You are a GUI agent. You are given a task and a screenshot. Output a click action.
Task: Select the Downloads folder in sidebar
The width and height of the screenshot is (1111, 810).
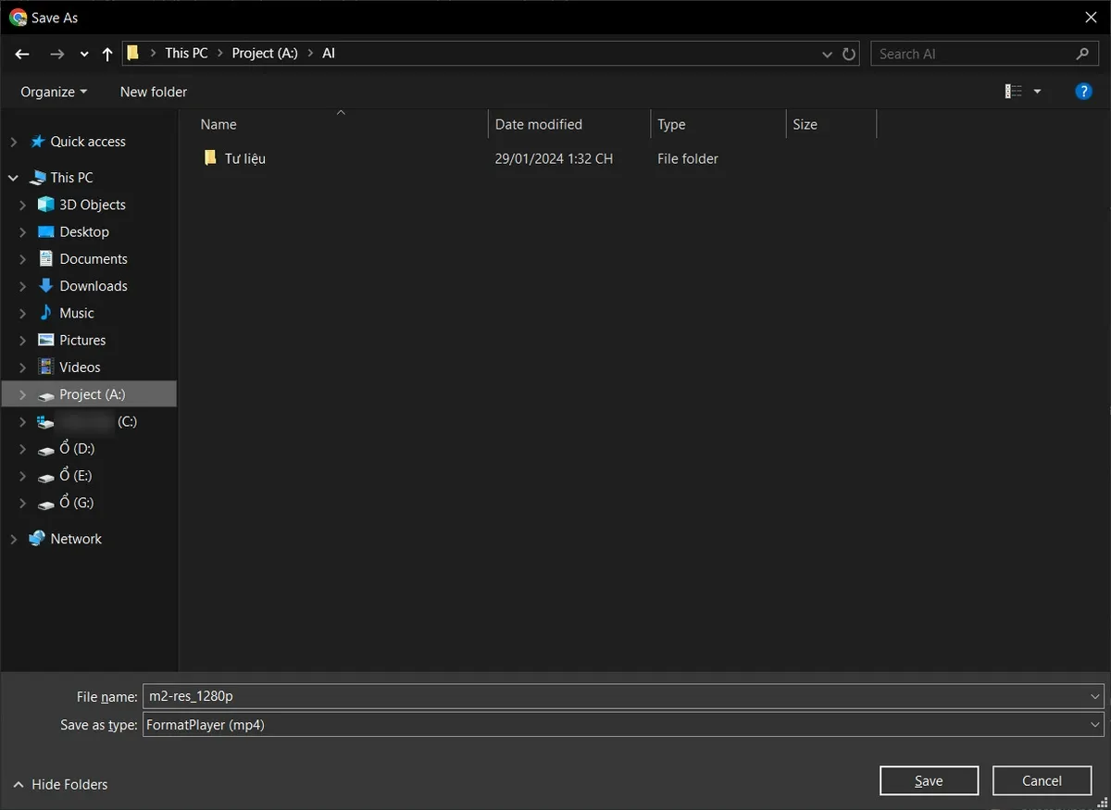[93, 286]
